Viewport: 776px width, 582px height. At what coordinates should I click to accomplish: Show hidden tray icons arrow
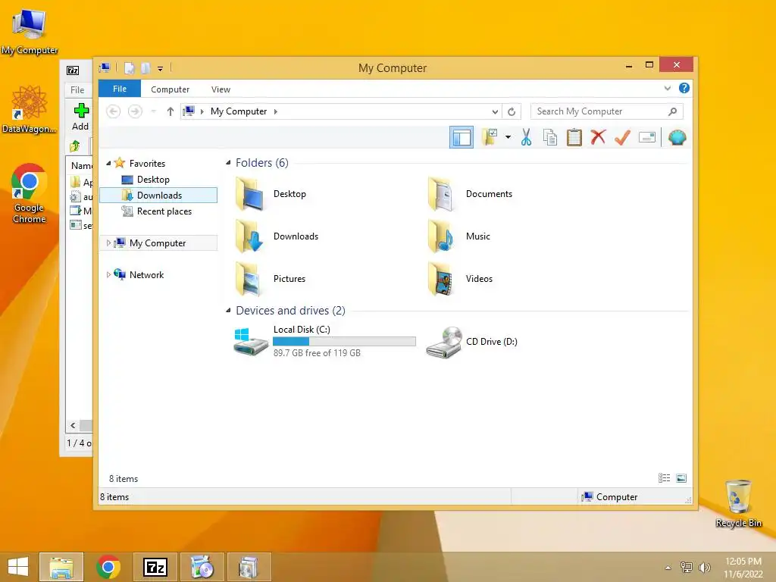(668, 568)
